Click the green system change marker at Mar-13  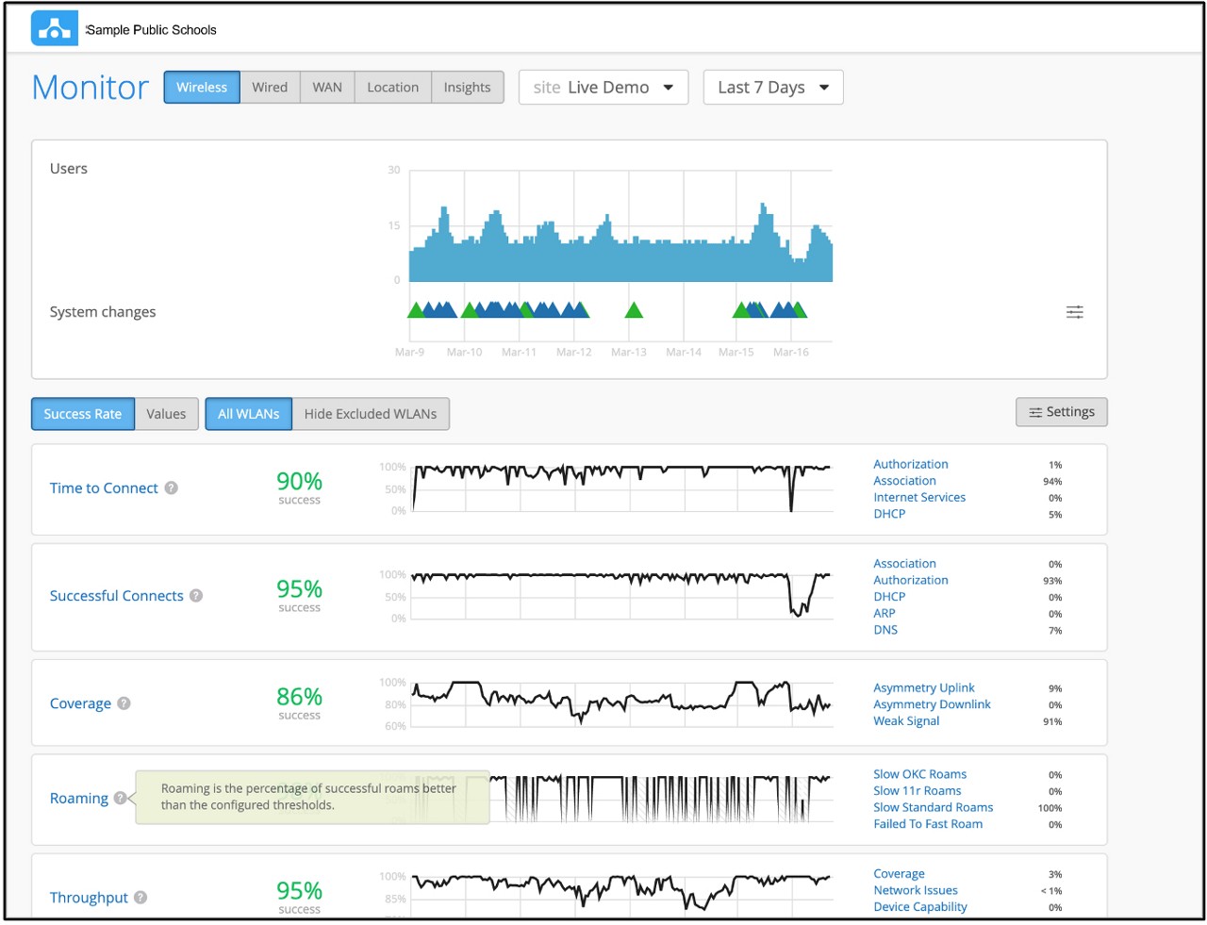pyautogui.click(x=634, y=310)
